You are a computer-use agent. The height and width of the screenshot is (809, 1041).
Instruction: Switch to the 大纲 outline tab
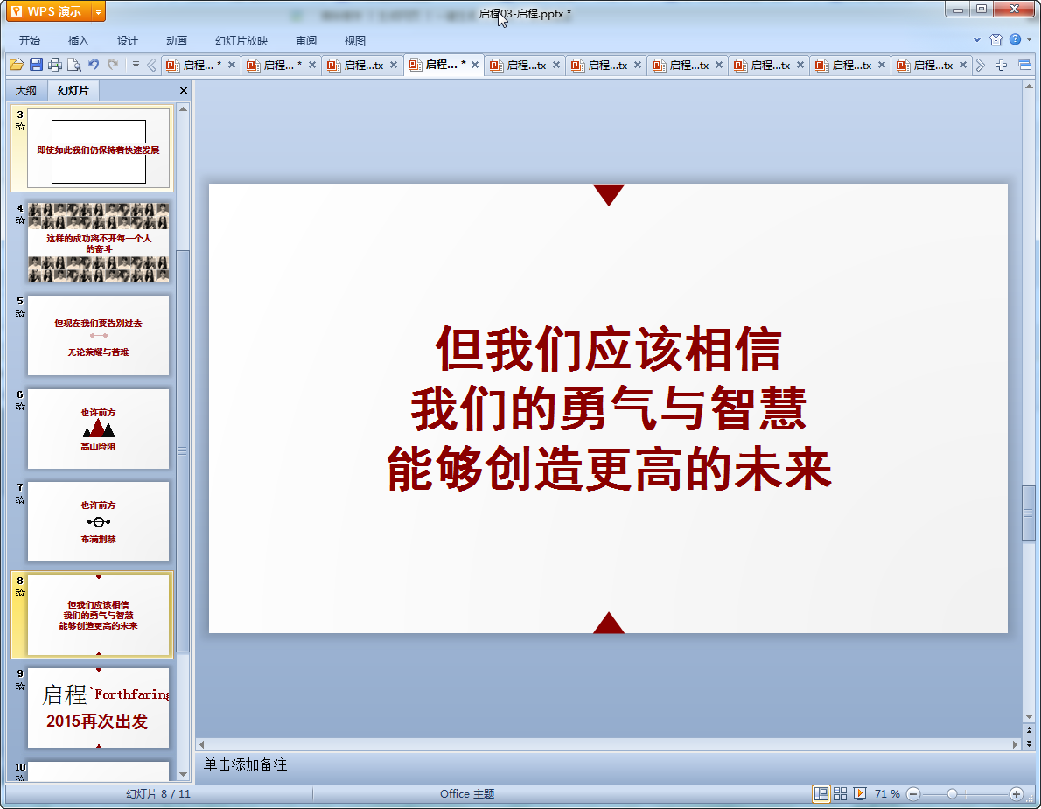pos(26,90)
